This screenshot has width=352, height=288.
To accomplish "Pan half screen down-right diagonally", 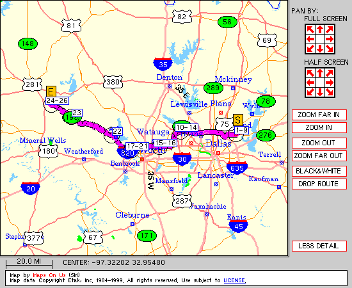I will (x=330, y=92).
